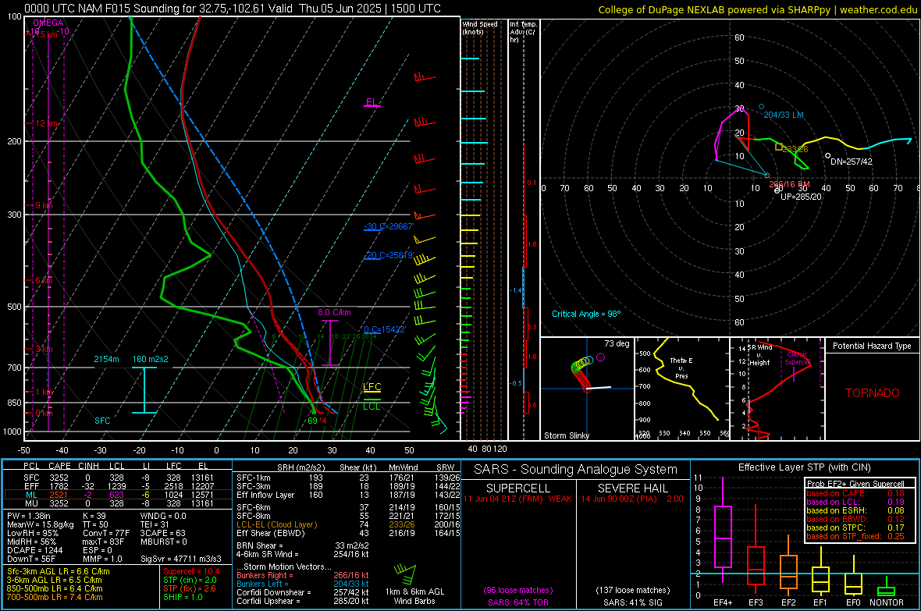Click the "Supercell = 10.4" composite value
Image resolution: width=921 pixels, height=611 pixels.
(191, 571)
